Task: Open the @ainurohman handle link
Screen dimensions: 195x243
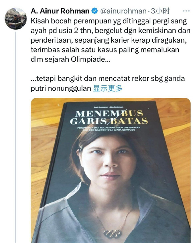Action: [x=123, y=11]
